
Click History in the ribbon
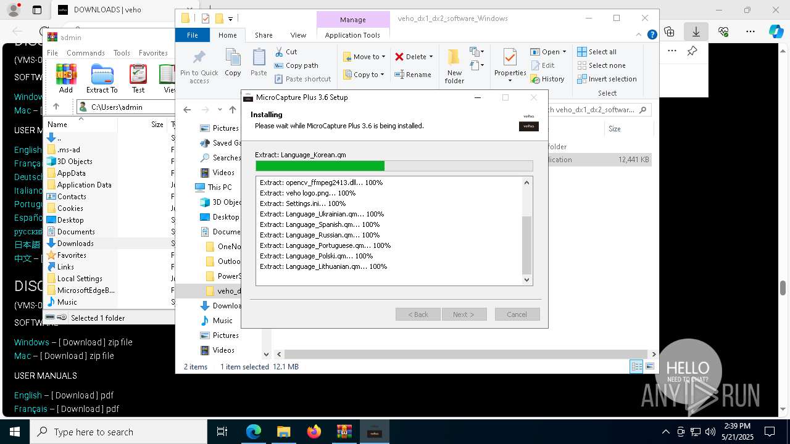point(547,79)
